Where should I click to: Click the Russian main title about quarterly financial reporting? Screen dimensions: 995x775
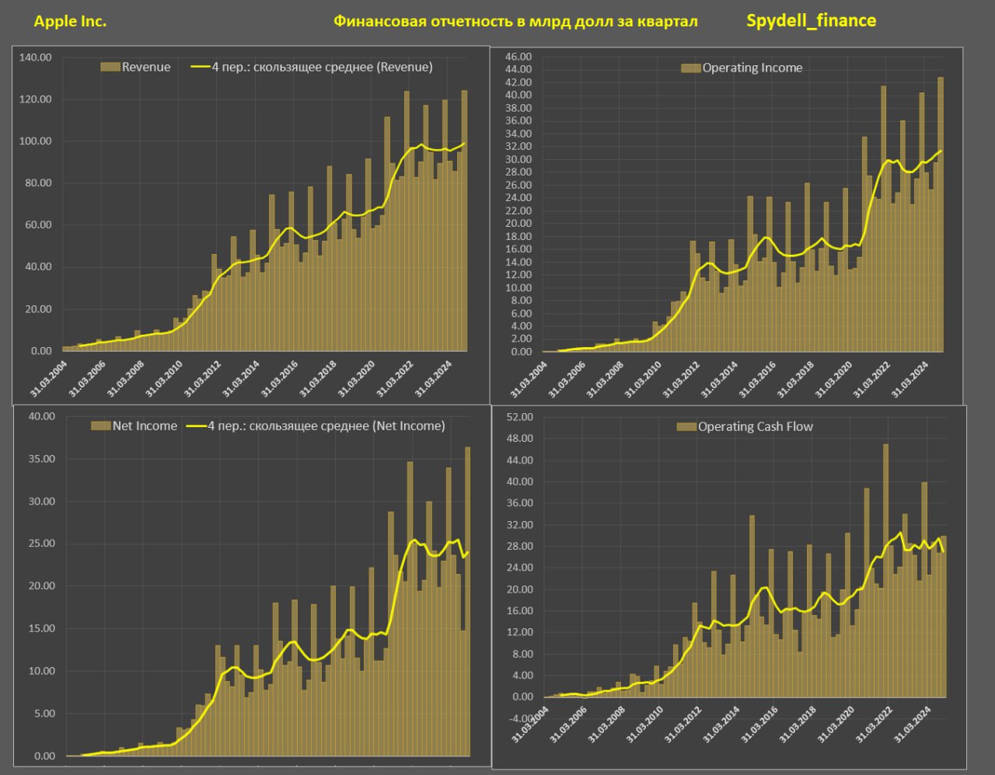515,22
